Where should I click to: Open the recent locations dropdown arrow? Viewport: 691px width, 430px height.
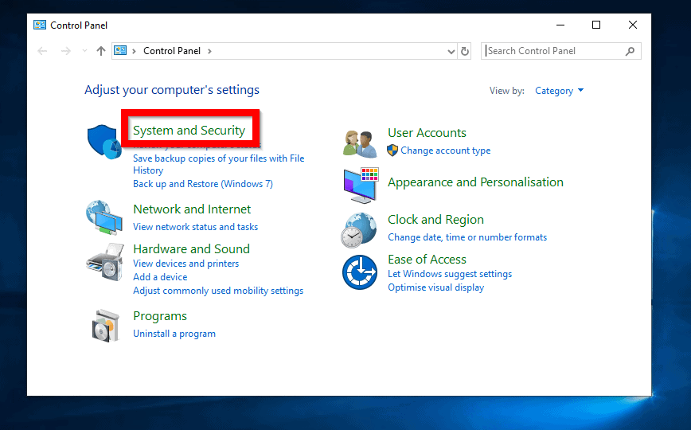click(x=84, y=51)
